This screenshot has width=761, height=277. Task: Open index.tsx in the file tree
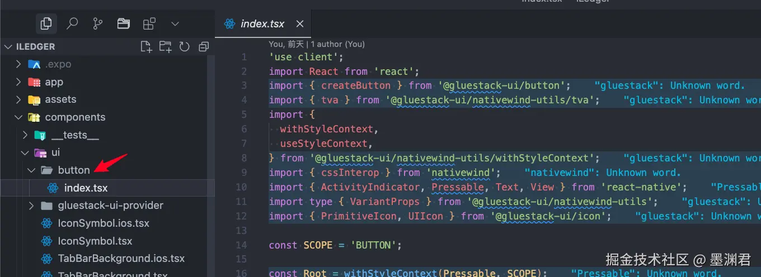(x=107, y=188)
